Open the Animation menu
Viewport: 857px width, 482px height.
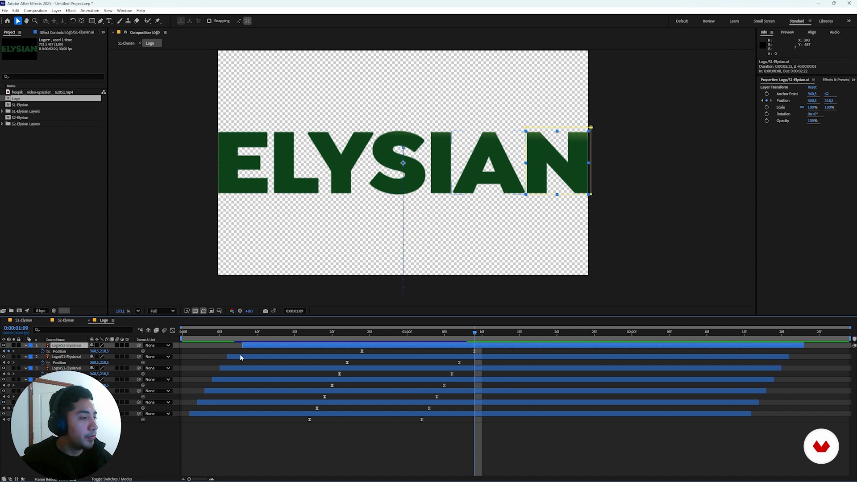[90, 11]
